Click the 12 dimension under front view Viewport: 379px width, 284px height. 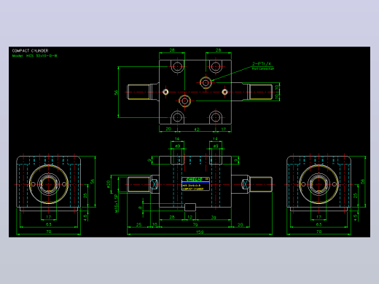(x=190, y=217)
